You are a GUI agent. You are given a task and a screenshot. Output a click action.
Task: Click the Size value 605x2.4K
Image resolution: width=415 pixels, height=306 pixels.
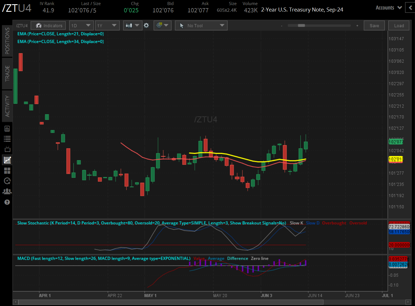click(x=227, y=10)
